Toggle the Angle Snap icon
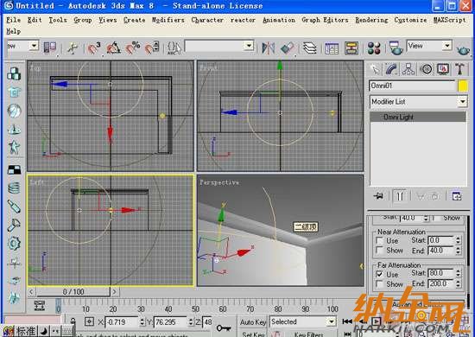This screenshot has width=475, height=337. click(x=113, y=48)
